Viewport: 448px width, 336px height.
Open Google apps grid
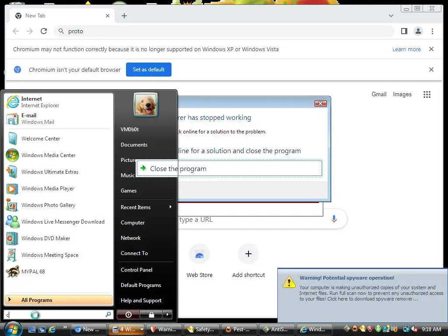pos(427,94)
